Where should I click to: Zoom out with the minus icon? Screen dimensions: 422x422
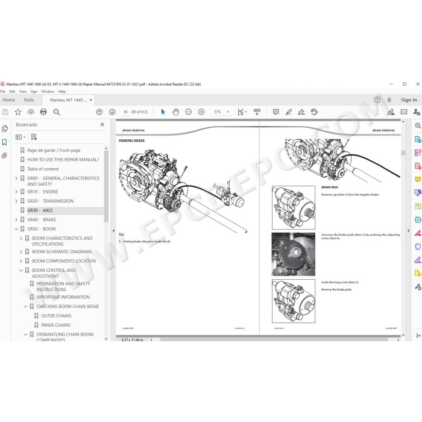(x=188, y=112)
